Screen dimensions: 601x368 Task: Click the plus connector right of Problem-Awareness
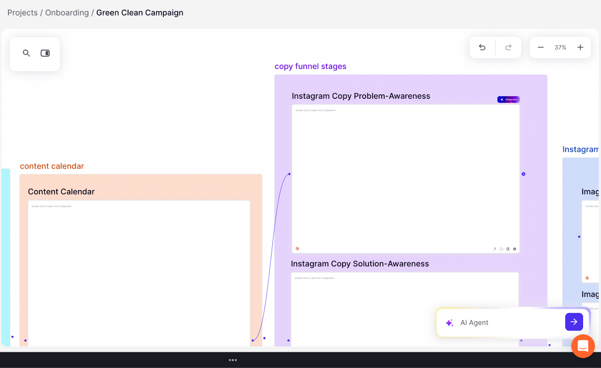tap(523, 174)
